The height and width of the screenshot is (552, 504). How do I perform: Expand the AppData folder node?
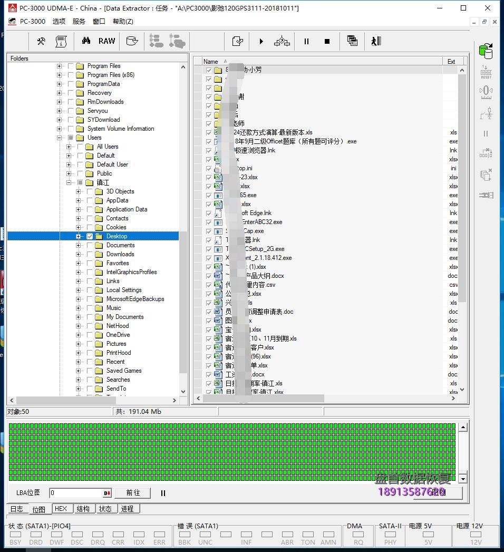pyautogui.click(x=78, y=200)
